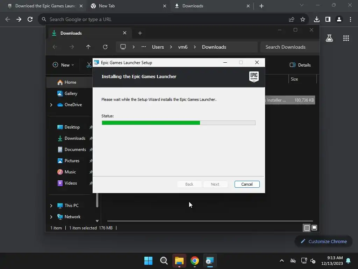Open the Users breadcrumb folder
358x269 pixels.
(158, 47)
